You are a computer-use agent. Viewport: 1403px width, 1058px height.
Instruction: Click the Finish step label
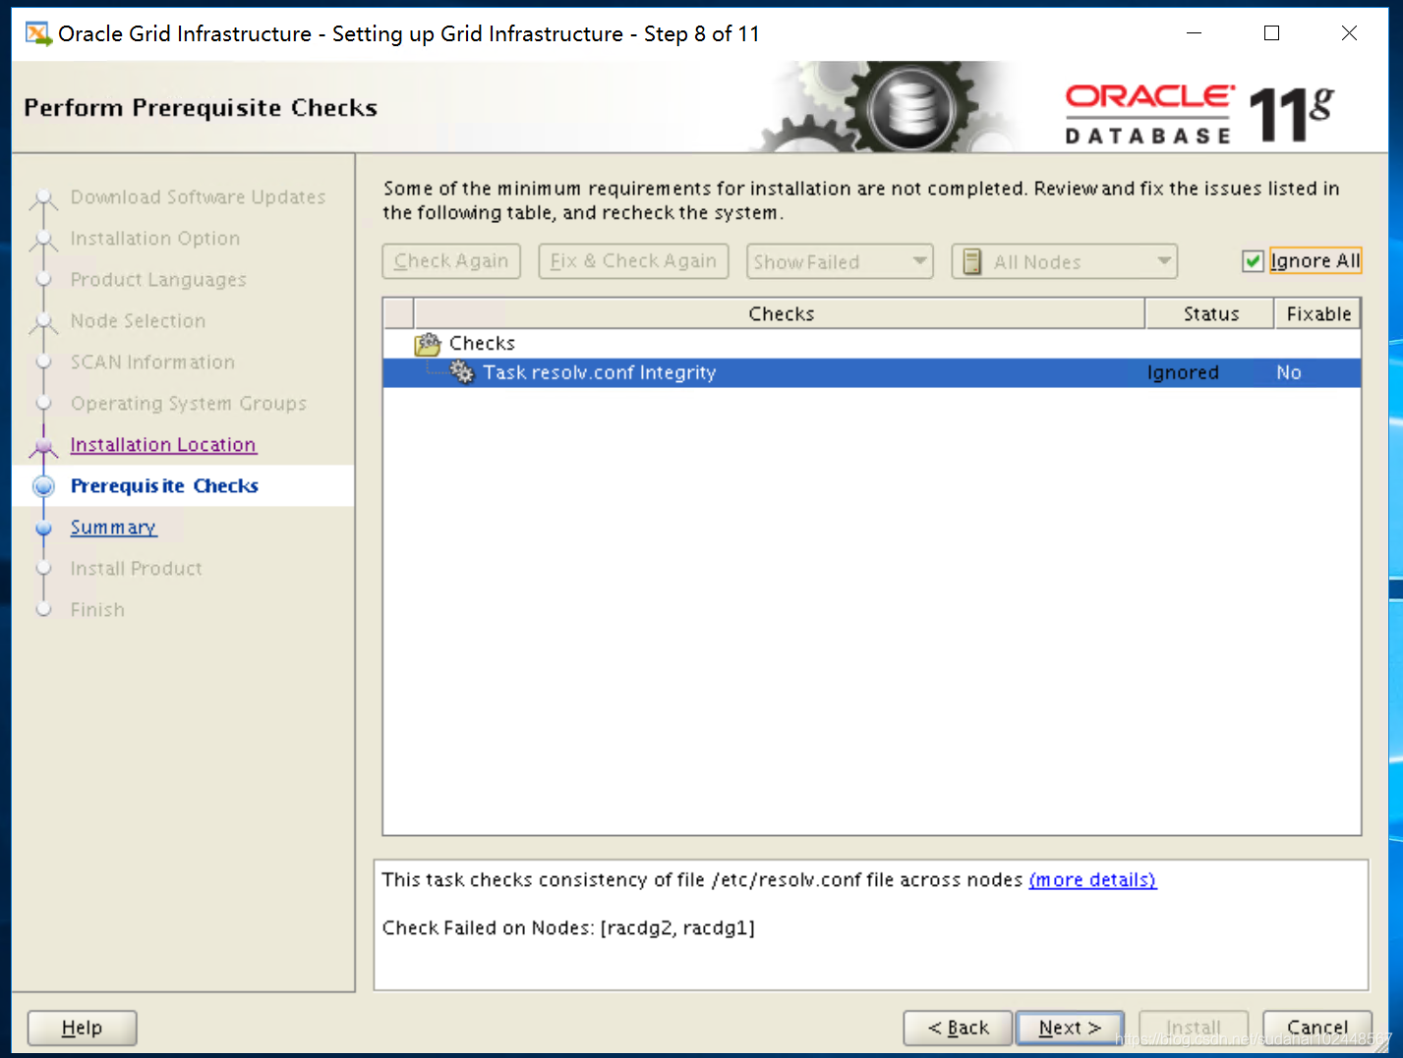tap(97, 610)
